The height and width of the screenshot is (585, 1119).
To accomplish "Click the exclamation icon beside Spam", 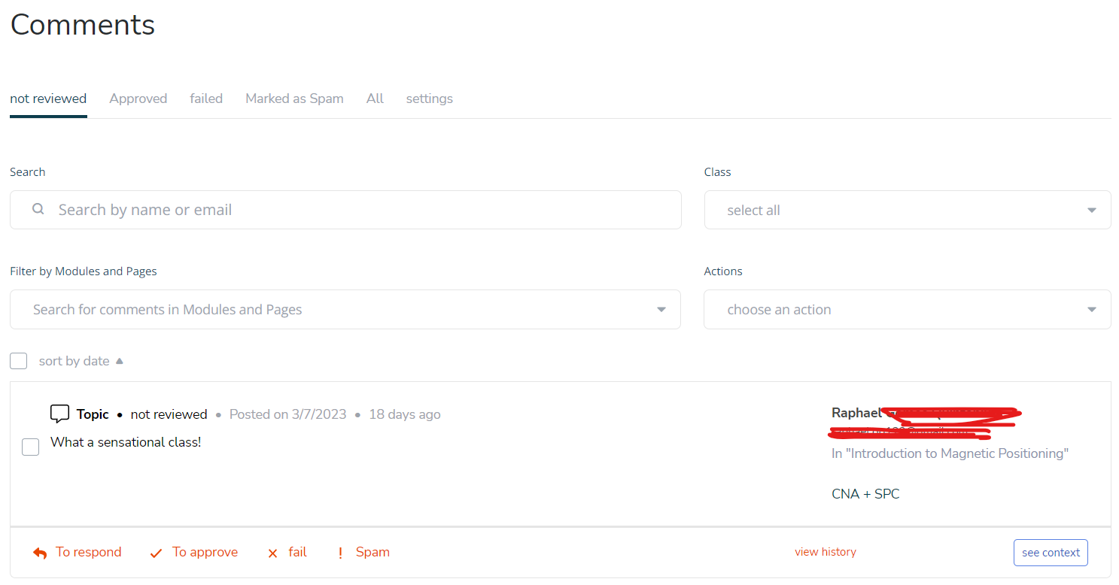I will (340, 553).
